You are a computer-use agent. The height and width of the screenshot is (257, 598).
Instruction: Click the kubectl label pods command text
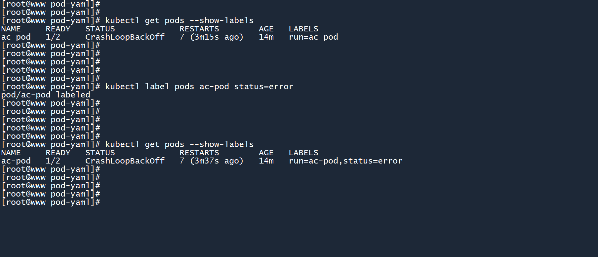point(199,87)
